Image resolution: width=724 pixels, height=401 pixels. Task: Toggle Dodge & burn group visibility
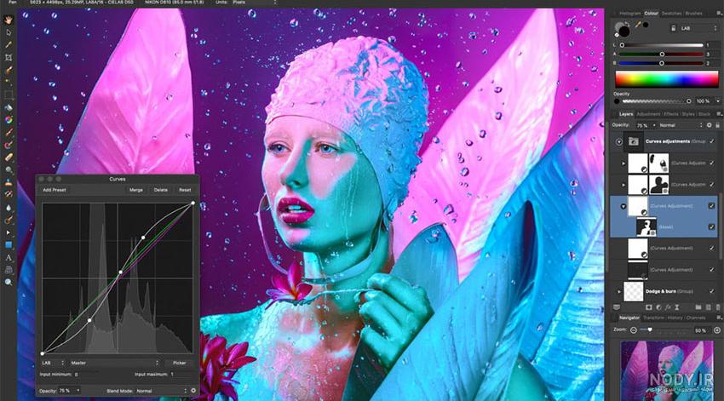coord(711,291)
